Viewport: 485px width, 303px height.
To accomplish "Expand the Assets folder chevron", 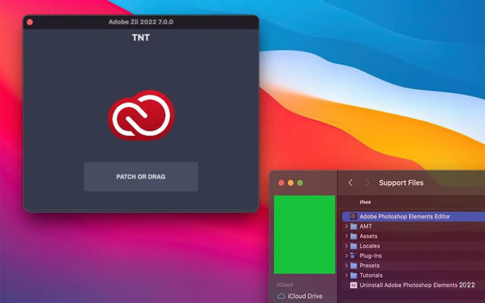I will (x=347, y=236).
